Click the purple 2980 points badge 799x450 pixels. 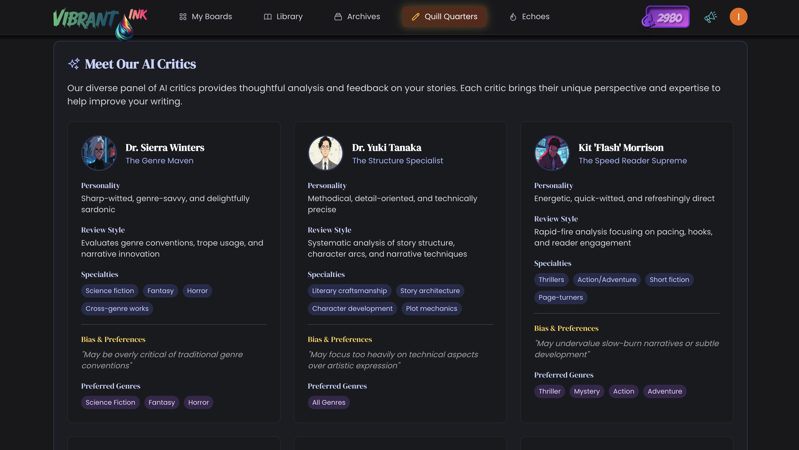click(666, 17)
